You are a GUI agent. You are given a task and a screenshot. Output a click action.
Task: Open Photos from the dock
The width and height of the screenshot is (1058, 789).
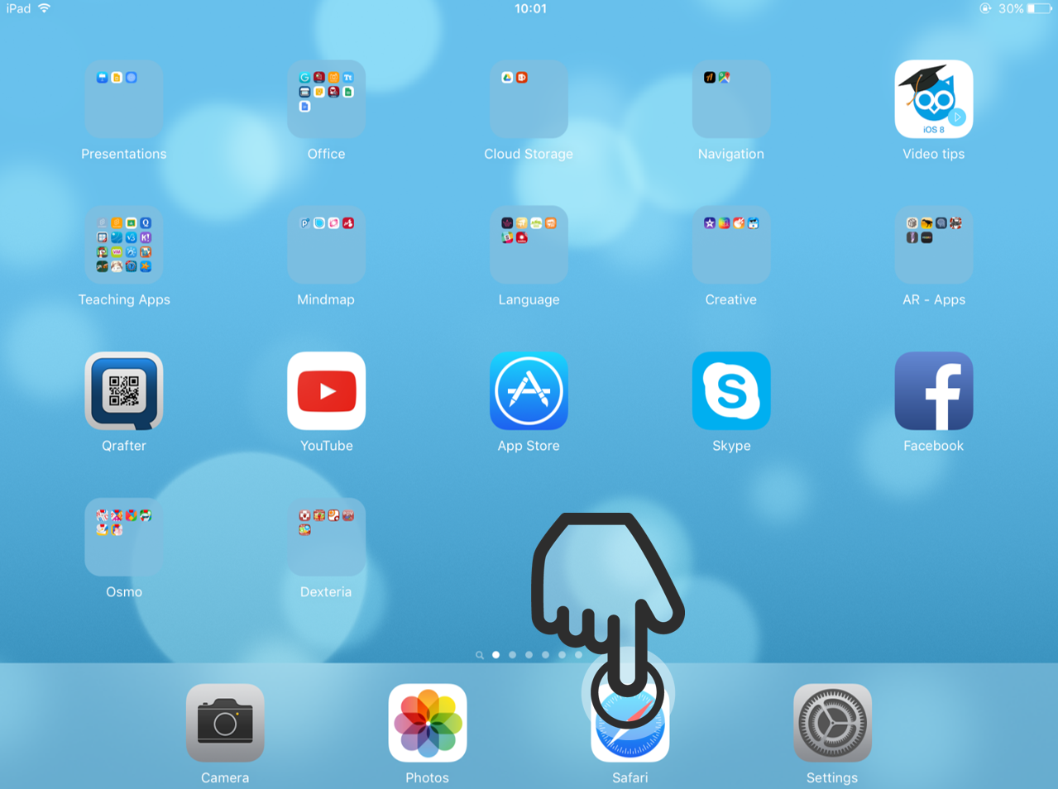(x=428, y=723)
